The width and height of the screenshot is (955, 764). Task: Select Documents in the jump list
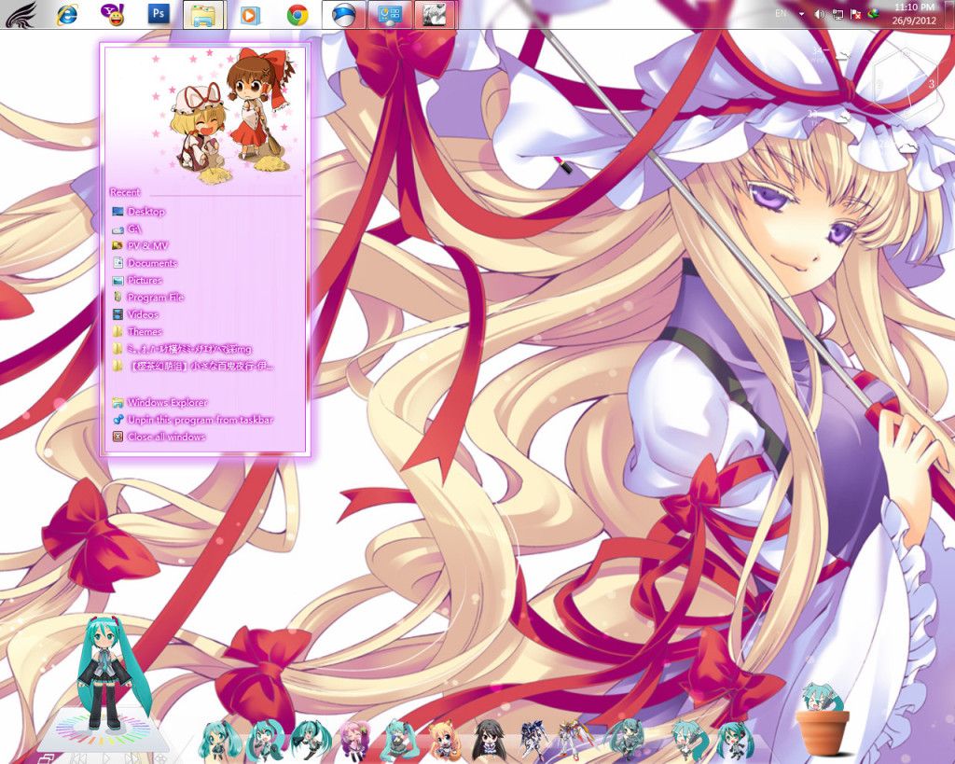[151, 263]
